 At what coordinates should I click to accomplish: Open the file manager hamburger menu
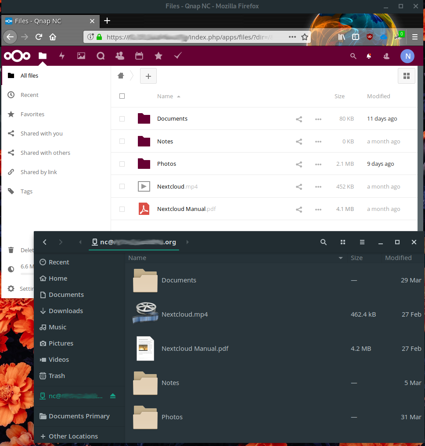click(362, 242)
